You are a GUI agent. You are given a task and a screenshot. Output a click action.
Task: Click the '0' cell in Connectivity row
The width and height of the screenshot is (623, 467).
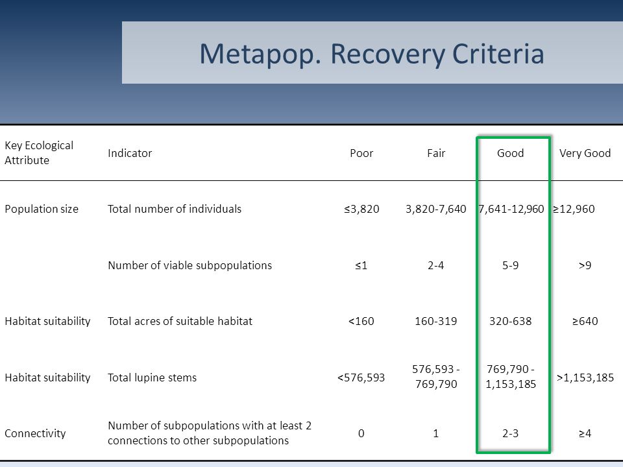click(361, 433)
